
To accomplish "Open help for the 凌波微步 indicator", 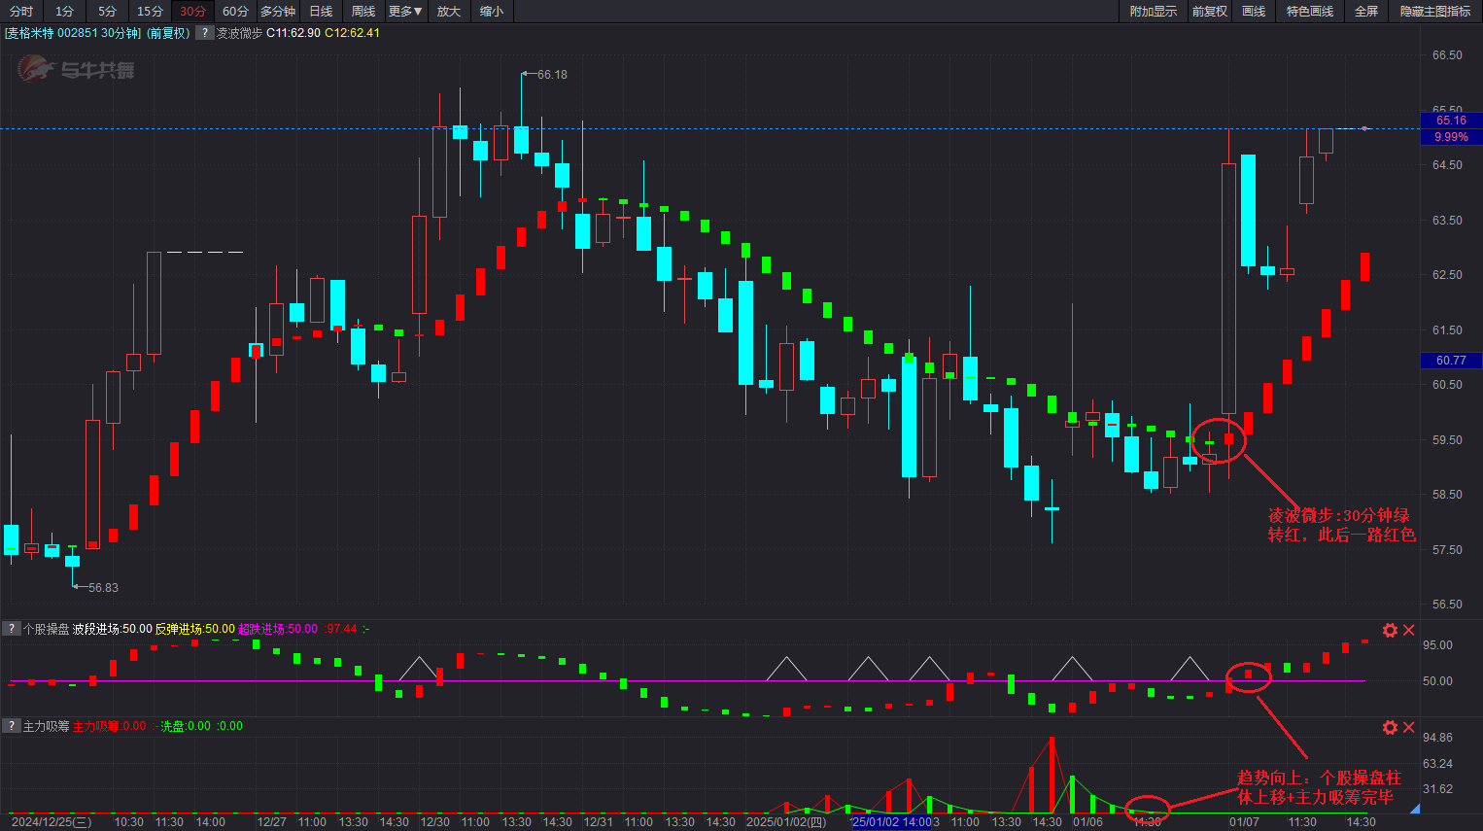I will (x=204, y=33).
